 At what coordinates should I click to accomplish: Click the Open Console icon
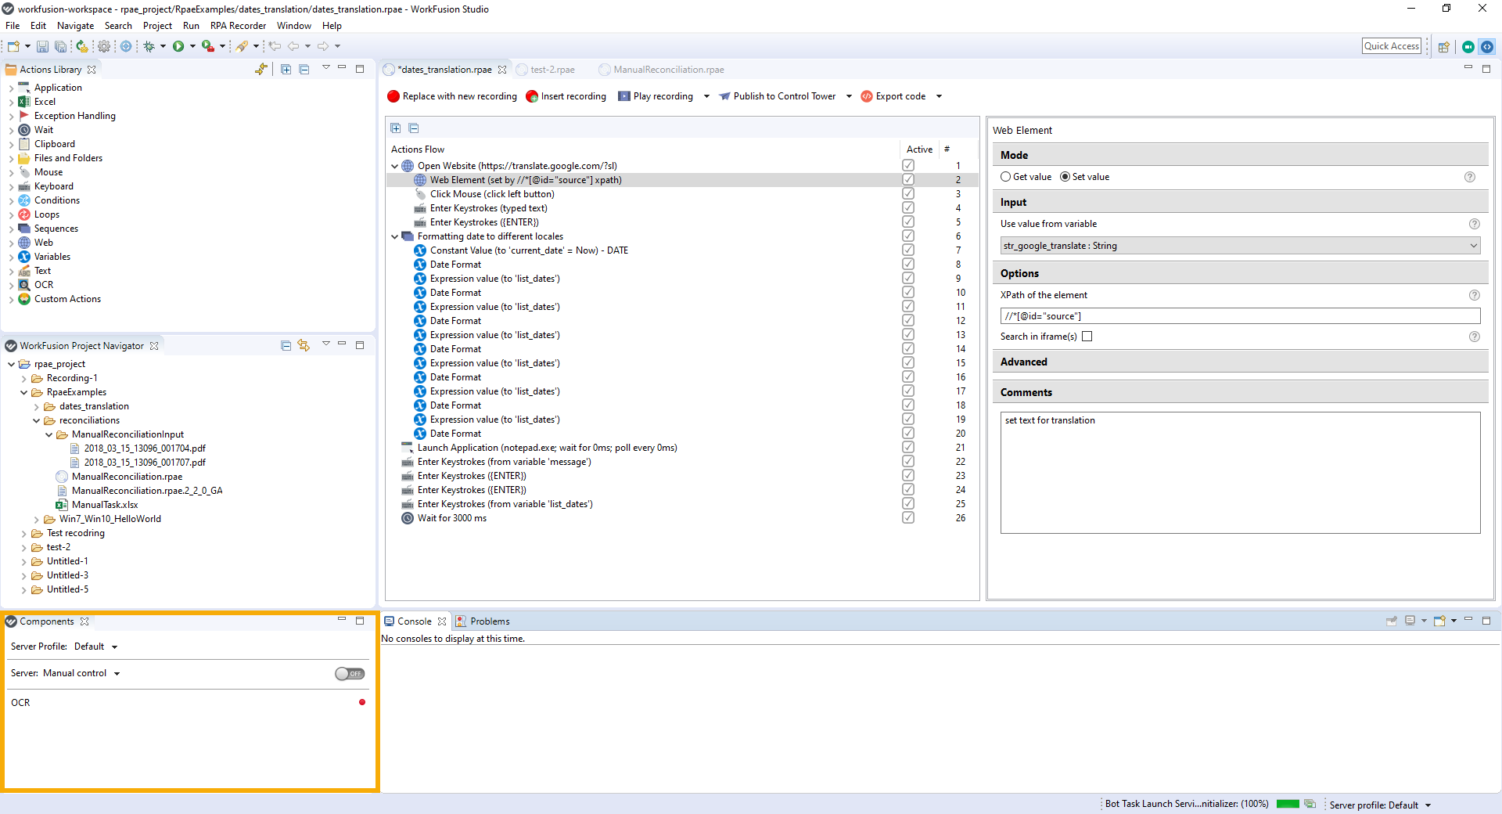click(x=1439, y=621)
